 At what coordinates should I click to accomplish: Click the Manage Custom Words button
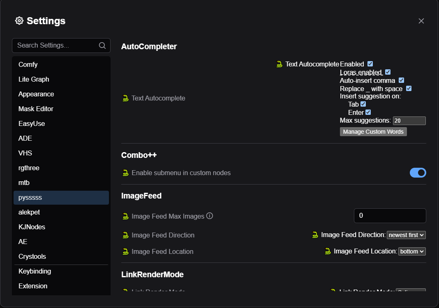click(x=373, y=132)
